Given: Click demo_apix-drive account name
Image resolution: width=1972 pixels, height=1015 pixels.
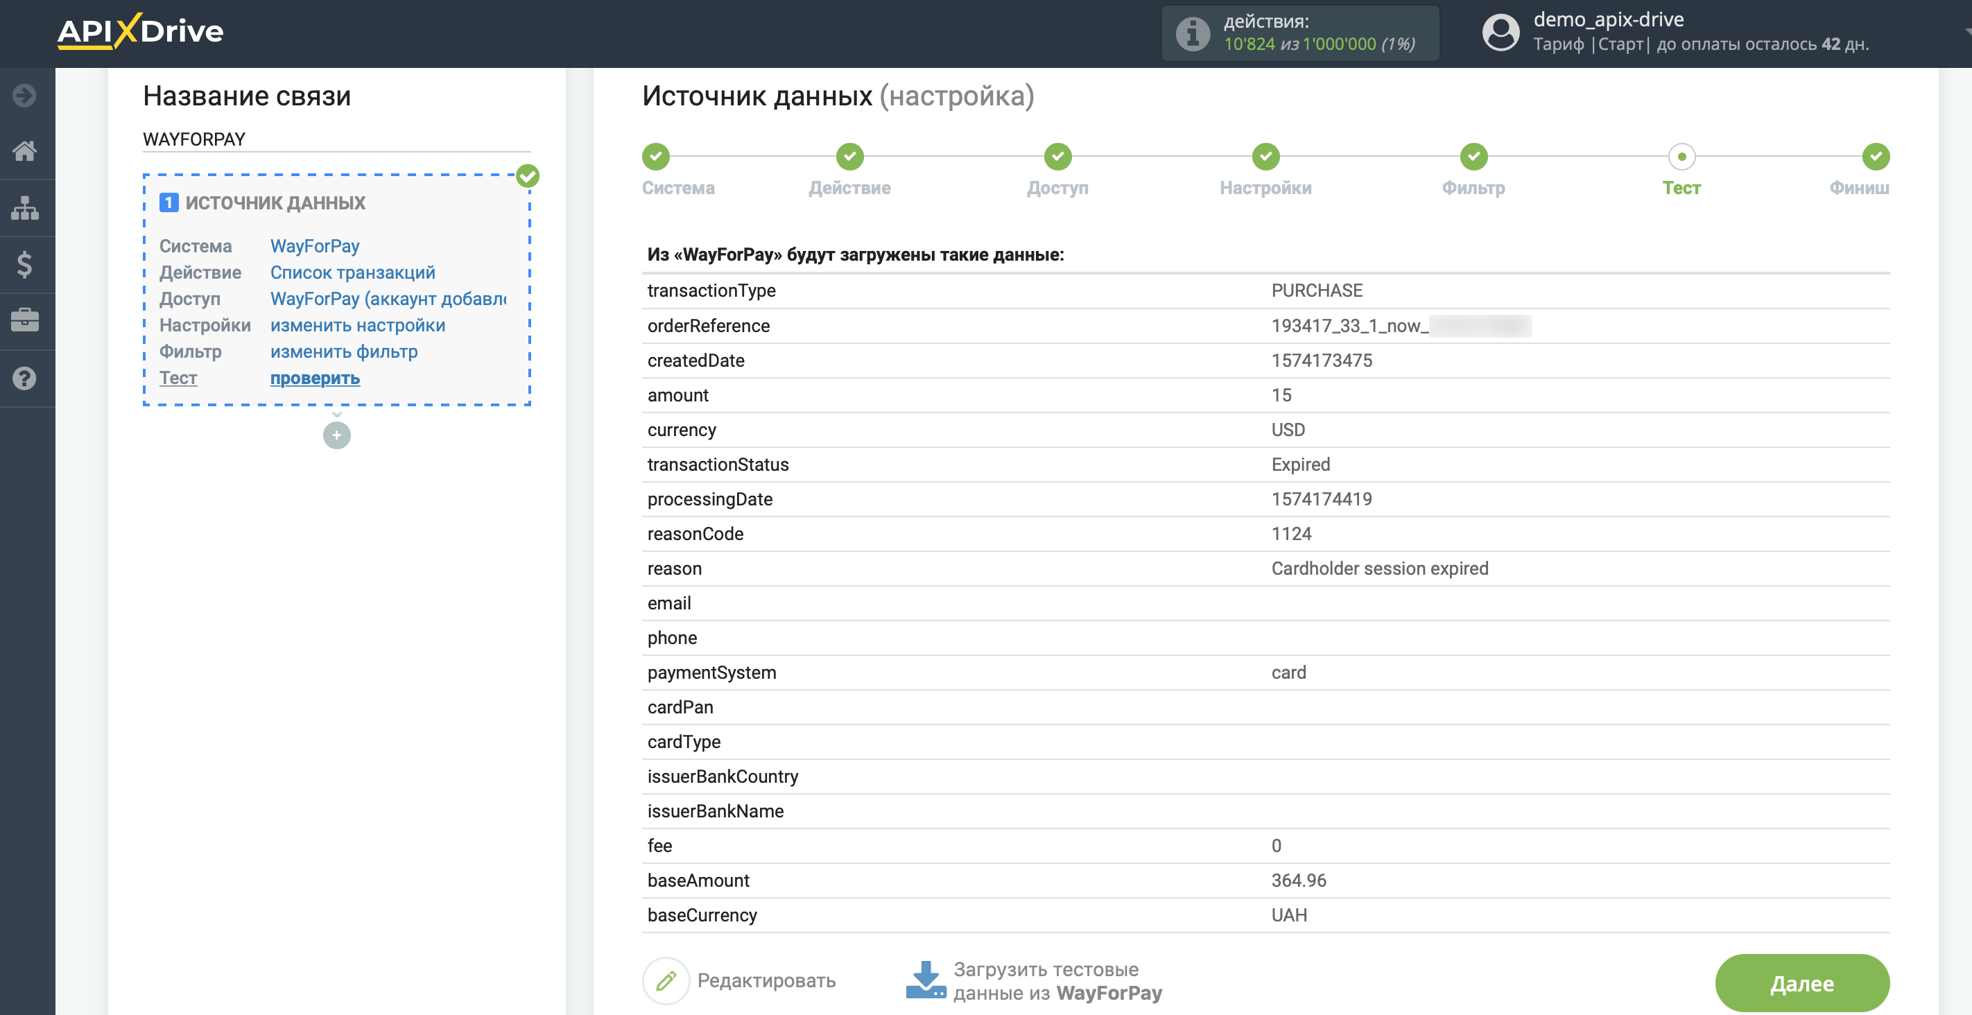Looking at the screenshot, I should point(1609,19).
